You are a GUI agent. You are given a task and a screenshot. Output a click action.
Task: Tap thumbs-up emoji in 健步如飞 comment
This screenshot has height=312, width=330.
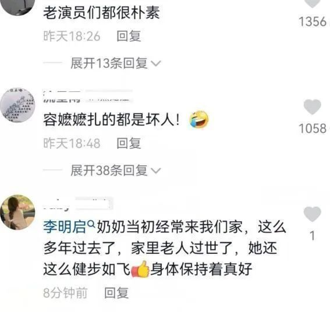point(140,269)
